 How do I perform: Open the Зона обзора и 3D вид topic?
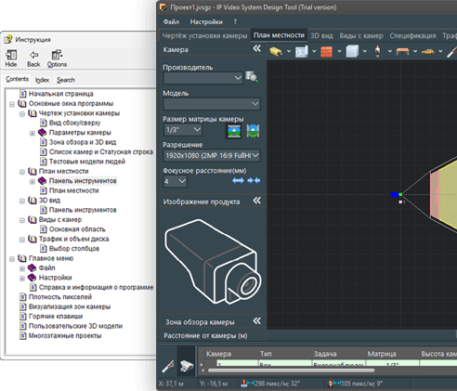click(83, 142)
